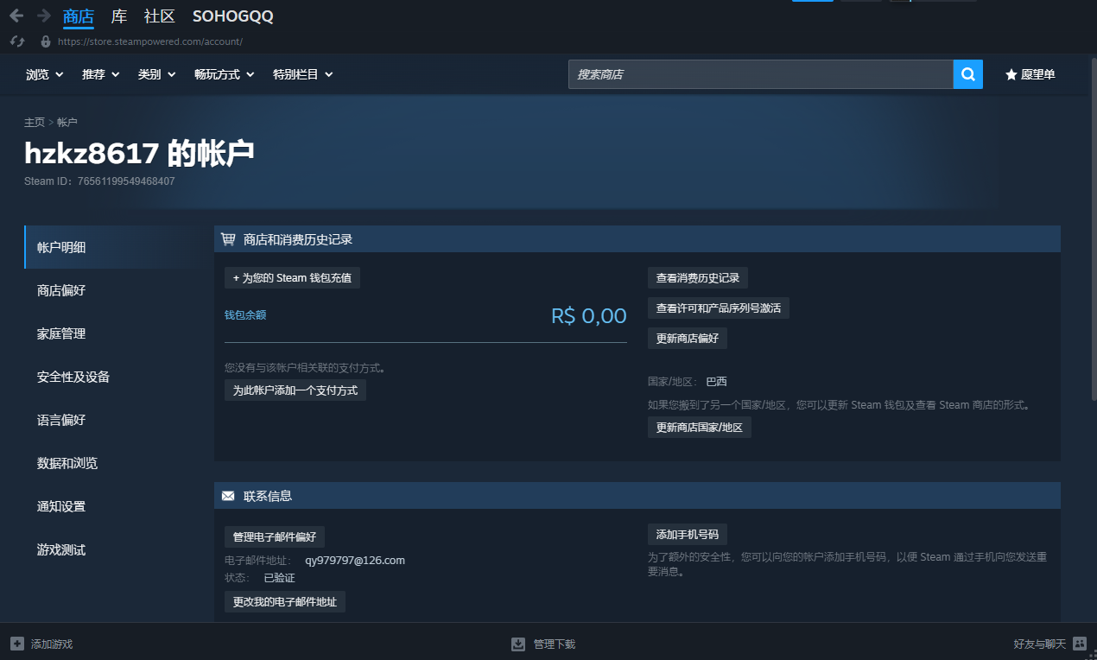
Task: Click the 添加游戏 label in the bottom bar
Action: pos(52,644)
